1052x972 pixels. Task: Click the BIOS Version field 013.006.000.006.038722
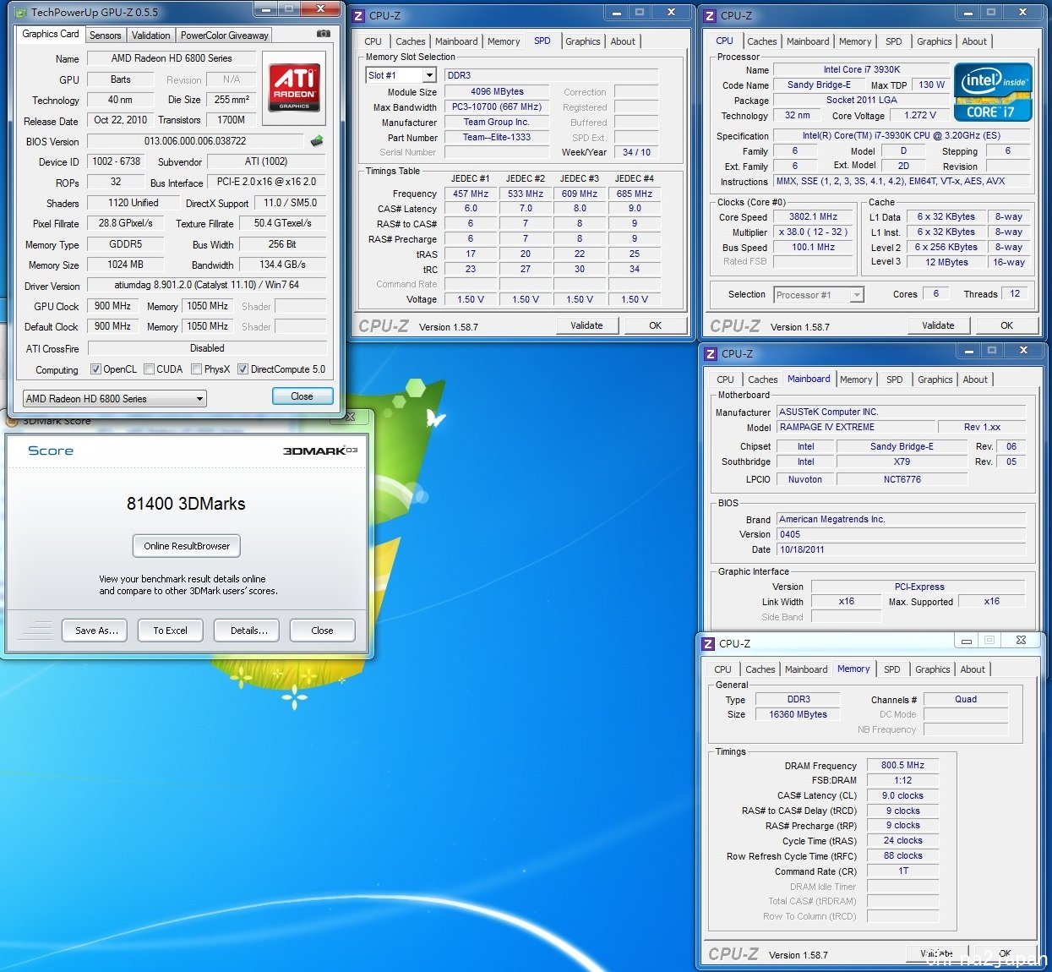pos(195,141)
